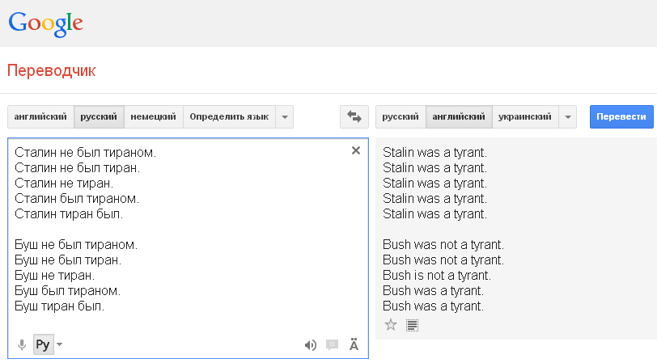
Task: Open input method options arrow next to Ру
Action: [x=60, y=344]
